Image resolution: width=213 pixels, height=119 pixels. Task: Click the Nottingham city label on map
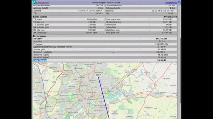[91, 93]
